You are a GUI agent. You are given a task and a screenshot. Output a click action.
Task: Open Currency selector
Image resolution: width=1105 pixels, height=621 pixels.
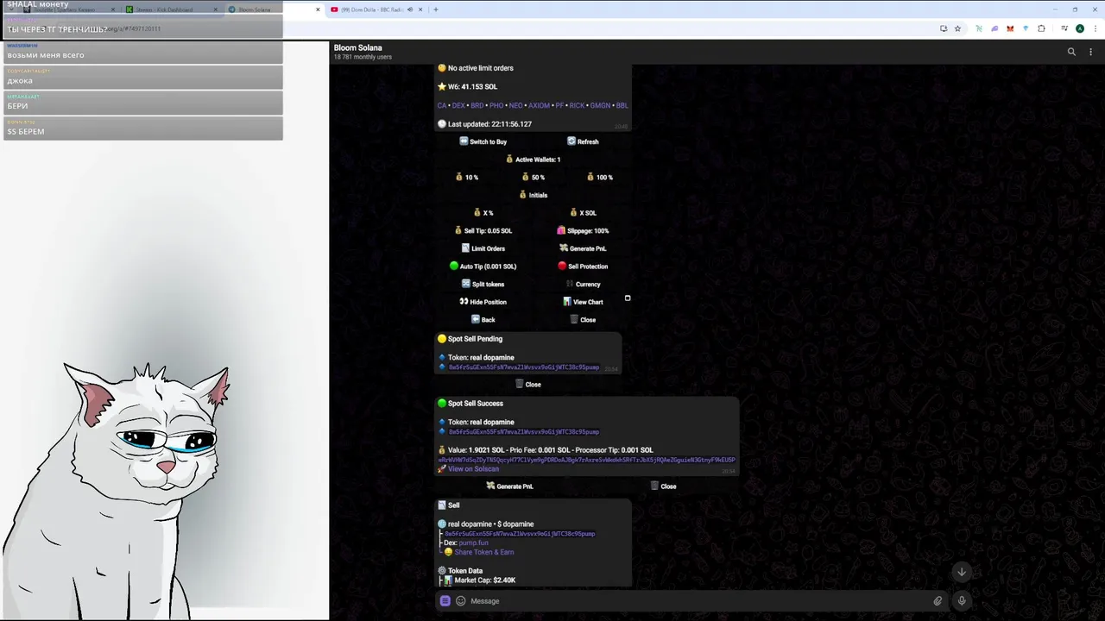click(x=583, y=284)
